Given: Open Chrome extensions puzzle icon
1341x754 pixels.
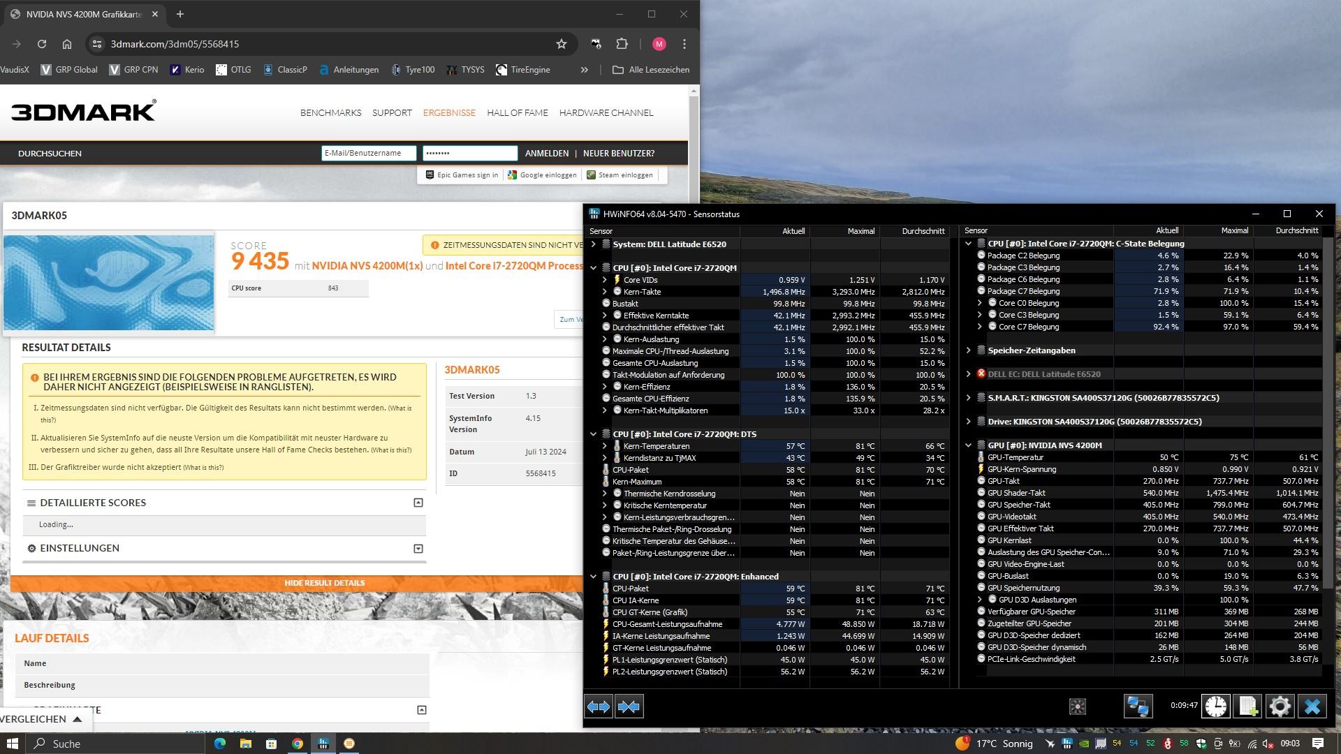Looking at the screenshot, I should click(x=622, y=44).
